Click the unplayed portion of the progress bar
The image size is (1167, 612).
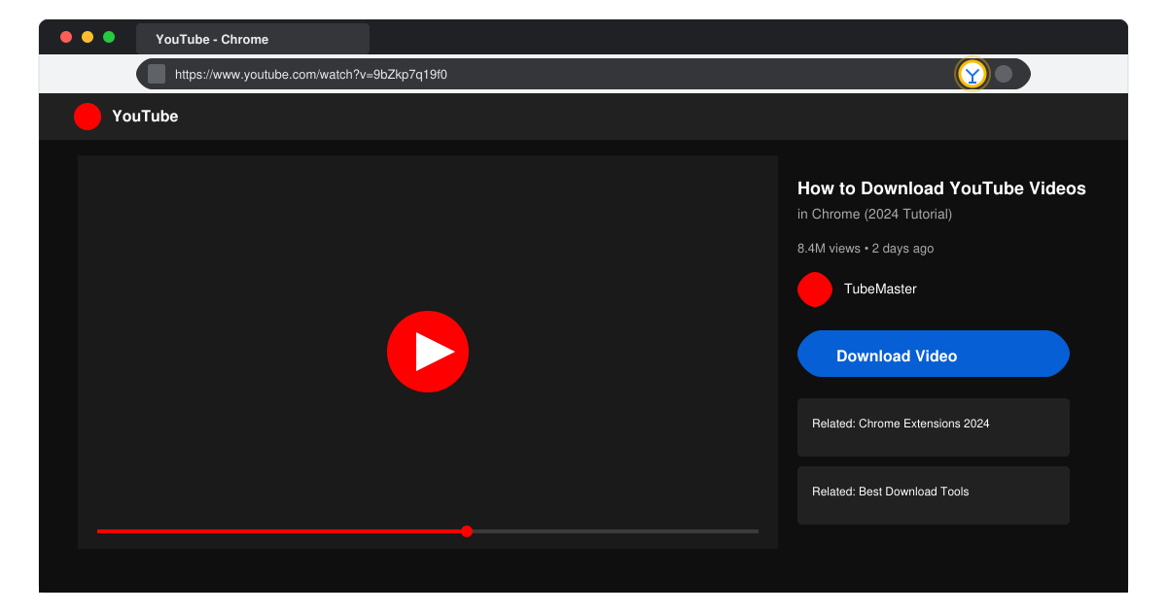click(616, 531)
